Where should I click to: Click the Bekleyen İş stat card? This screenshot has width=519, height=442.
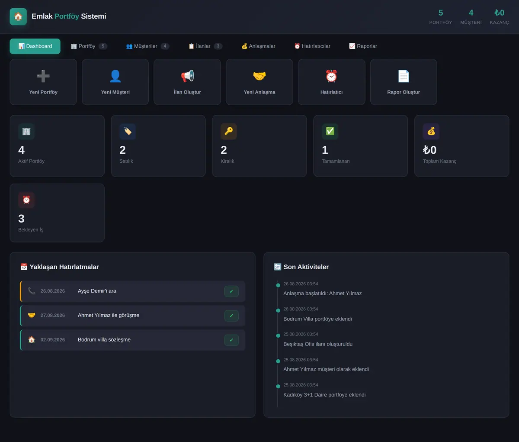(x=57, y=213)
